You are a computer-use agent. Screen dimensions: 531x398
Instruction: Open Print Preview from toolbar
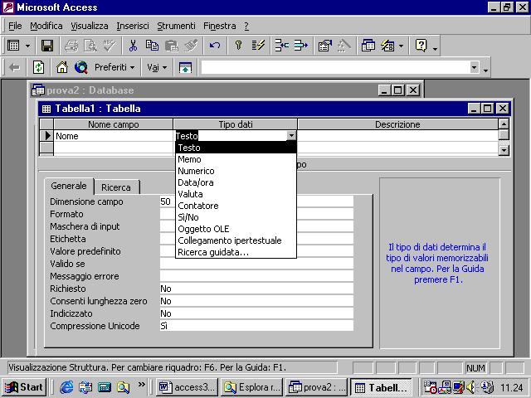90,46
